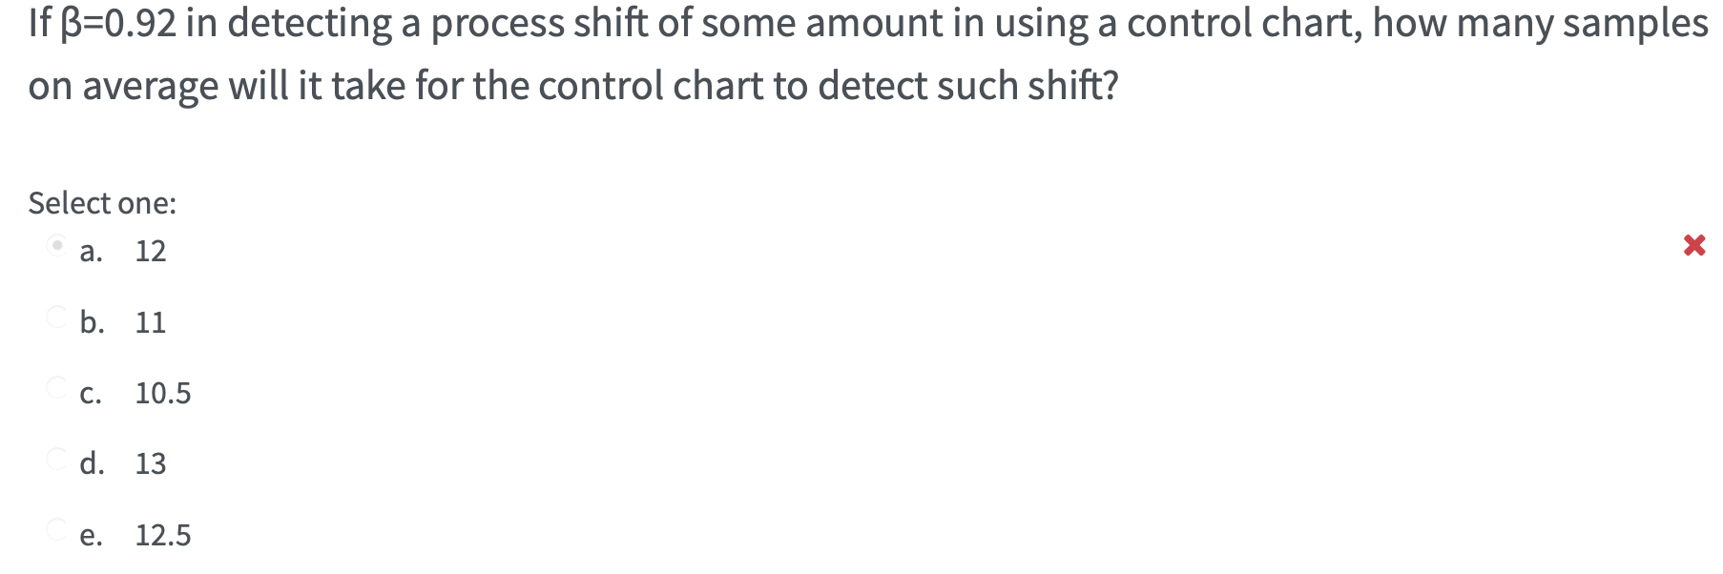The image size is (1723, 574).
Task: Click the answer label text '11'
Action: tap(150, 321)
